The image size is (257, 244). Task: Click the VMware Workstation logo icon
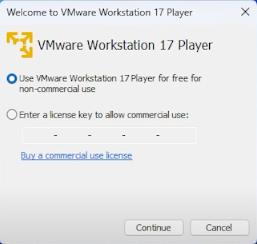point(20,45)
